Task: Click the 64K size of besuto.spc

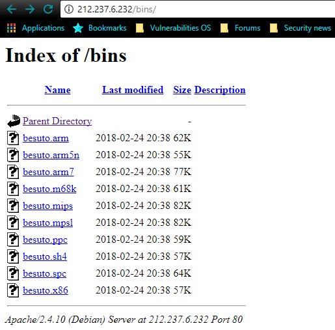Action: [182, 273]
